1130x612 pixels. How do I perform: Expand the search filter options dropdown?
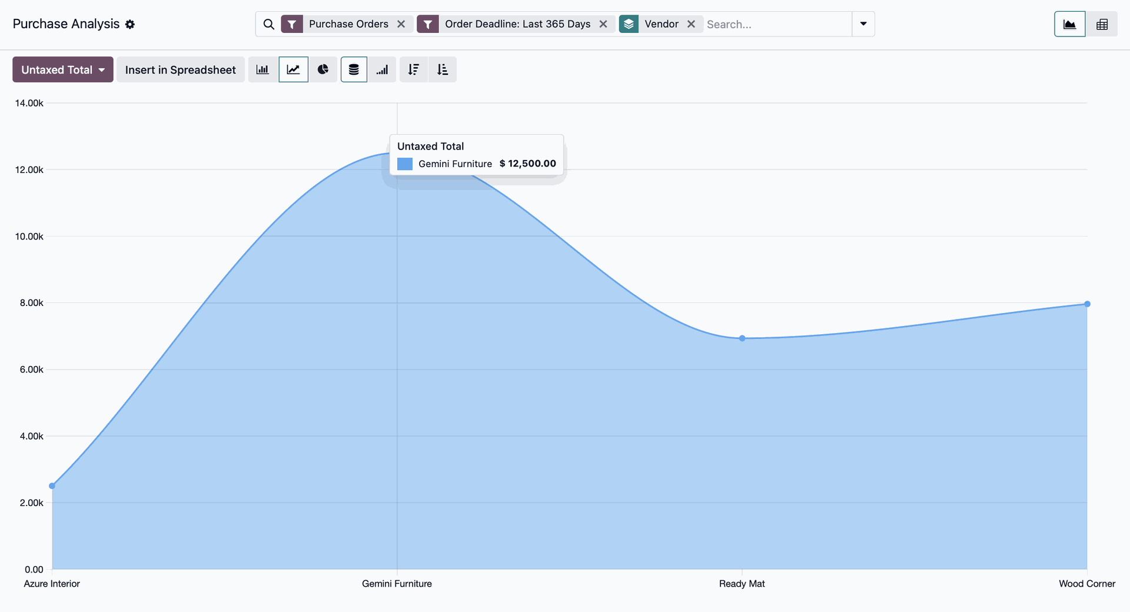pyautogui.click(x=863, y=24)
